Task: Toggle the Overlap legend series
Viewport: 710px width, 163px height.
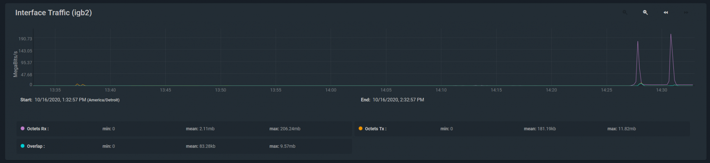Action: [184, 146]
